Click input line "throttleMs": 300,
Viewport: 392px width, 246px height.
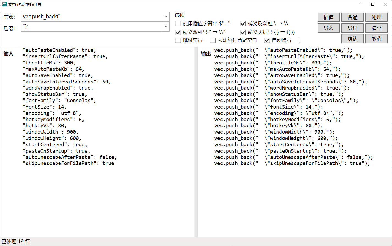(49, 63)
